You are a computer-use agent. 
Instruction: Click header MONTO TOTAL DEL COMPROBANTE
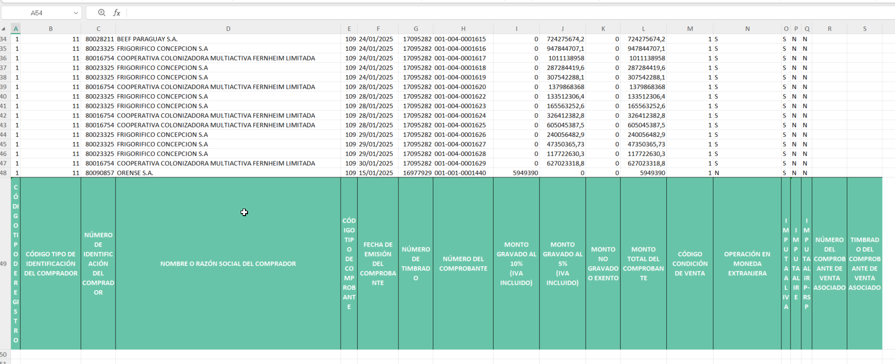(x=643, y=263)
